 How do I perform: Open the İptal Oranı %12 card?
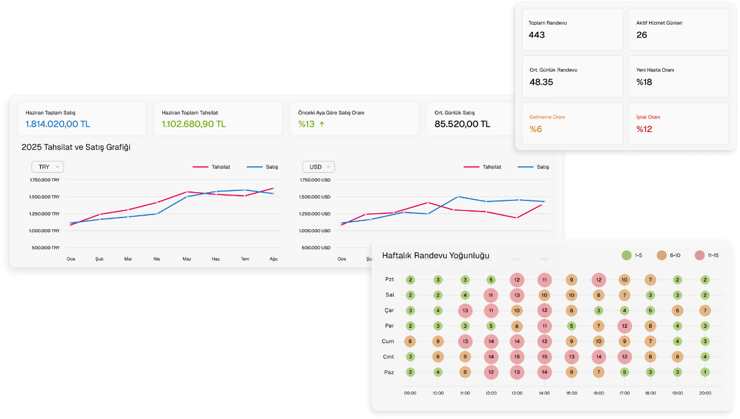pyautogui.click(x=677, y=124)
